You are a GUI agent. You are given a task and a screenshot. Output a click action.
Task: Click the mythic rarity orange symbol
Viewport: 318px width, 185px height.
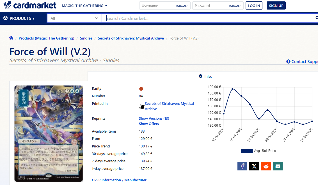click(x=141, y=89)
